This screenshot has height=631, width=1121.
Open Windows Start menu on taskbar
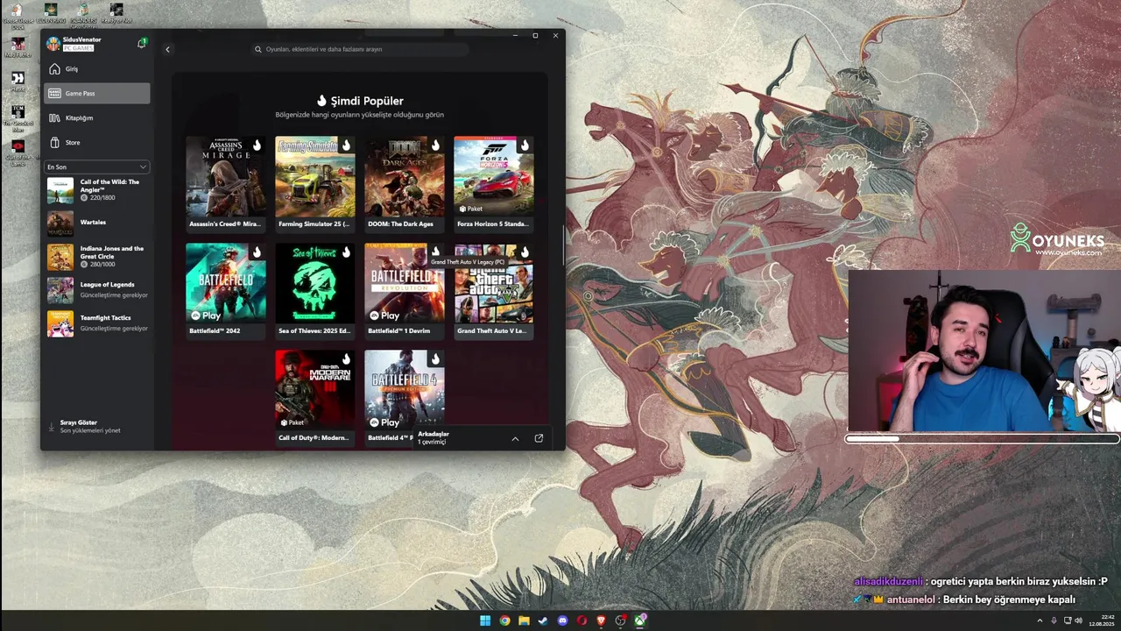485,620
